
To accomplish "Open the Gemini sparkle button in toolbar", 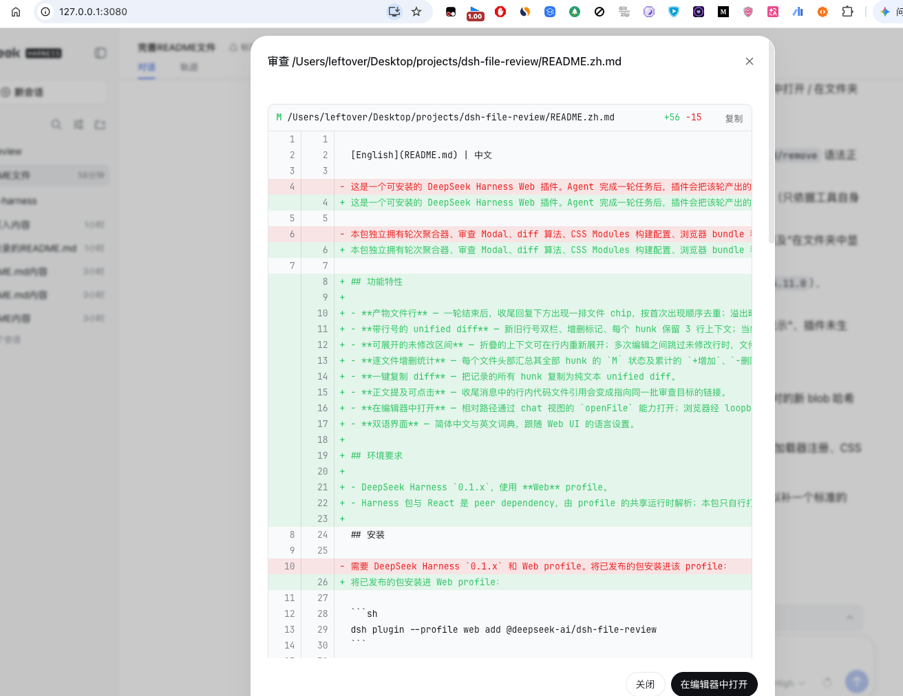I will click(885, 12).
